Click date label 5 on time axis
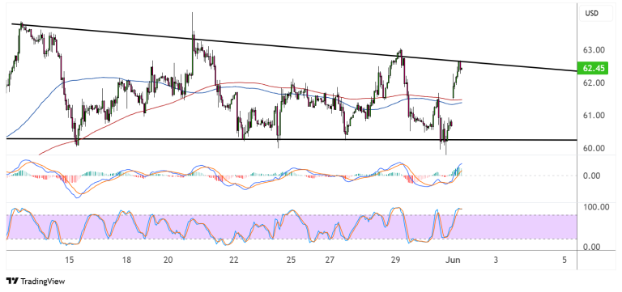Image resolution: width=622 pixels, height=292 pixels. 564,260
